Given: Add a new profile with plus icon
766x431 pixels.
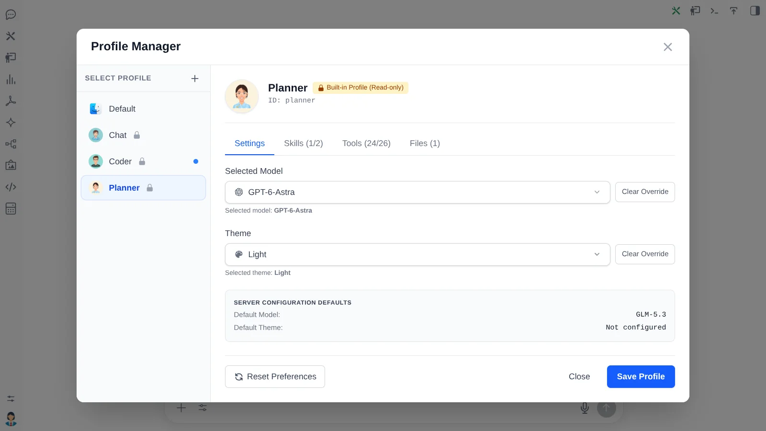Looking at the screenshot, I should (x=195, y=79).
